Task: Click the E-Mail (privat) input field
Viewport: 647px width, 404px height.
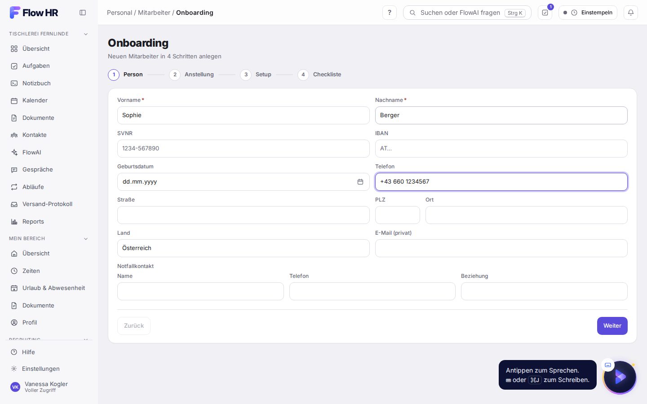Action: pyautogui.click(x=501, y=248)
